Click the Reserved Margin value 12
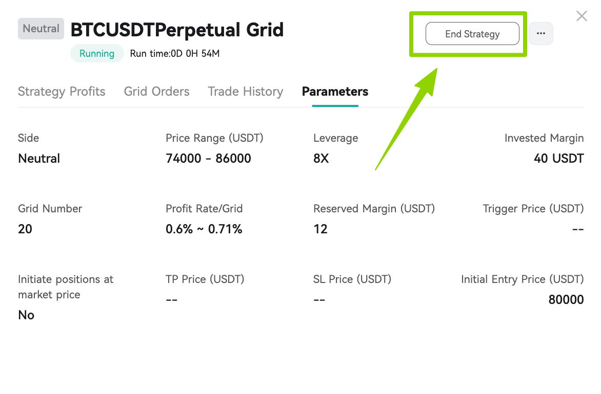601x394 pixels. 320,229
